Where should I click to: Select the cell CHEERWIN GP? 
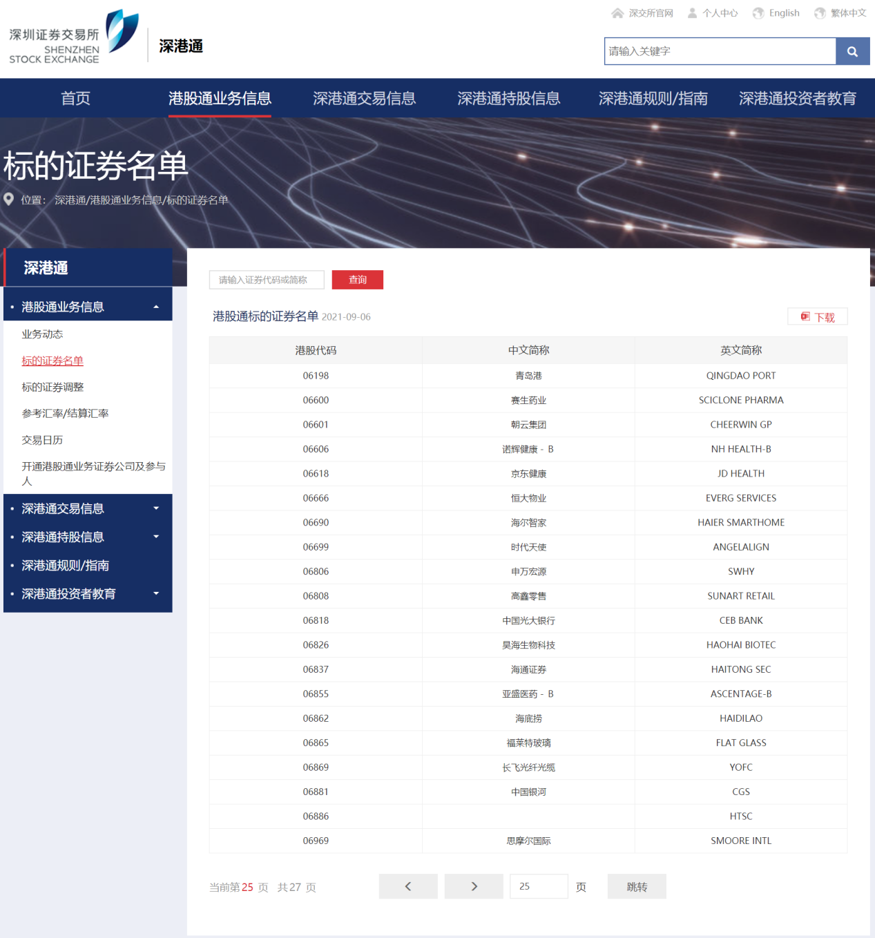(741, 425)
